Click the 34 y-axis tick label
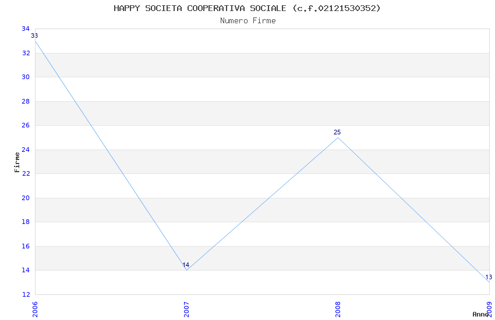This screenshot has height=320, width=495. 26,29
